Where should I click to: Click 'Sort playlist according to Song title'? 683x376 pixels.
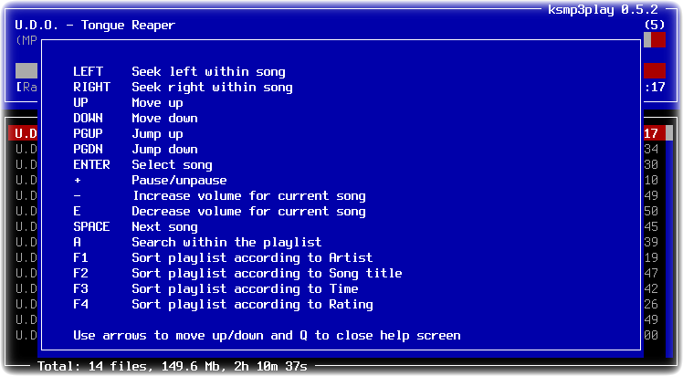point(267,273)
